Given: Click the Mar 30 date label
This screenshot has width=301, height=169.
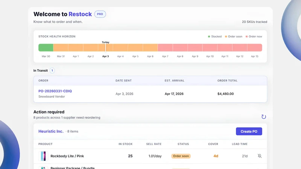Looking at the screenshot, I should tap(46, 56).
